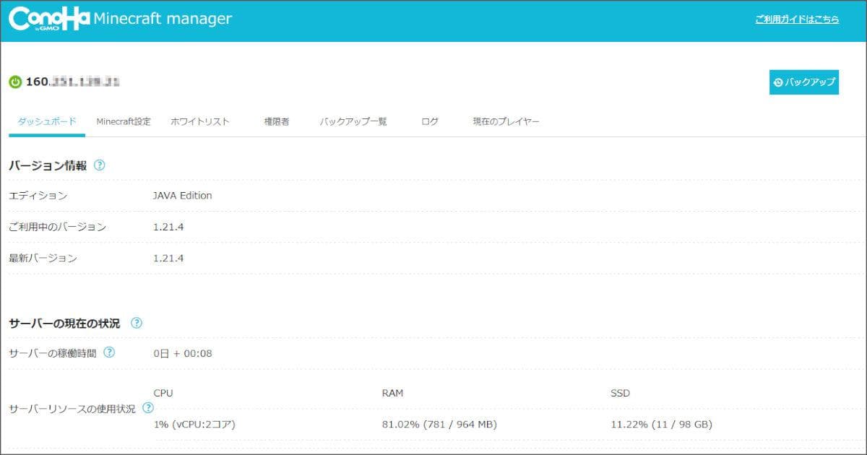Open the ログ tab
Viewport: 867px width, 455px height.
[x=430, y=121]
